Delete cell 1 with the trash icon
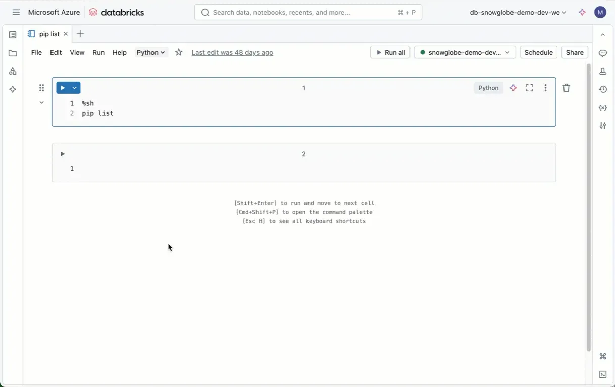This screenshot has width=615, height=387. click(567, 88)
